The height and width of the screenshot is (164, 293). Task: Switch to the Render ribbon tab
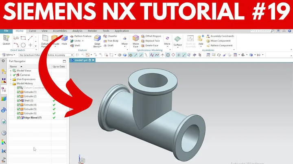(x=92, y=31)
